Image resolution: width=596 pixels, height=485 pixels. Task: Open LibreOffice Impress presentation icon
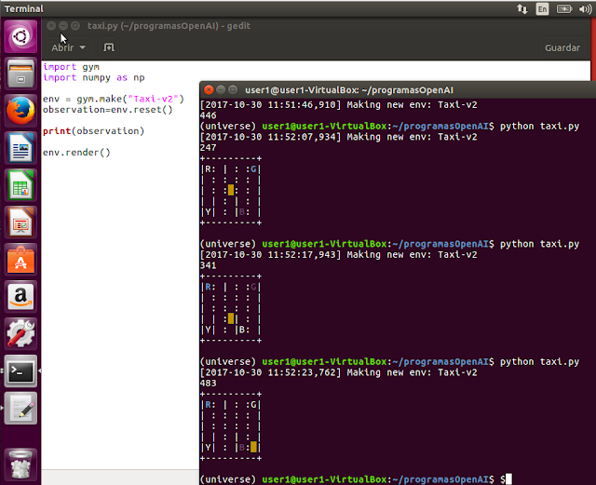[20, 222]
